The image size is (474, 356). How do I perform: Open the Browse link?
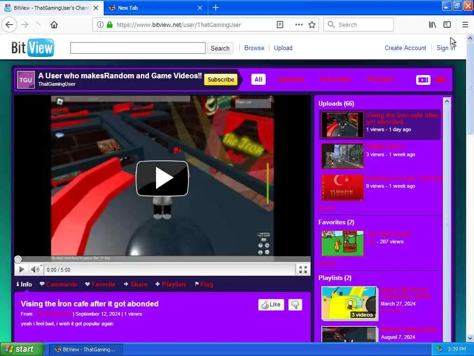(254, 48)
